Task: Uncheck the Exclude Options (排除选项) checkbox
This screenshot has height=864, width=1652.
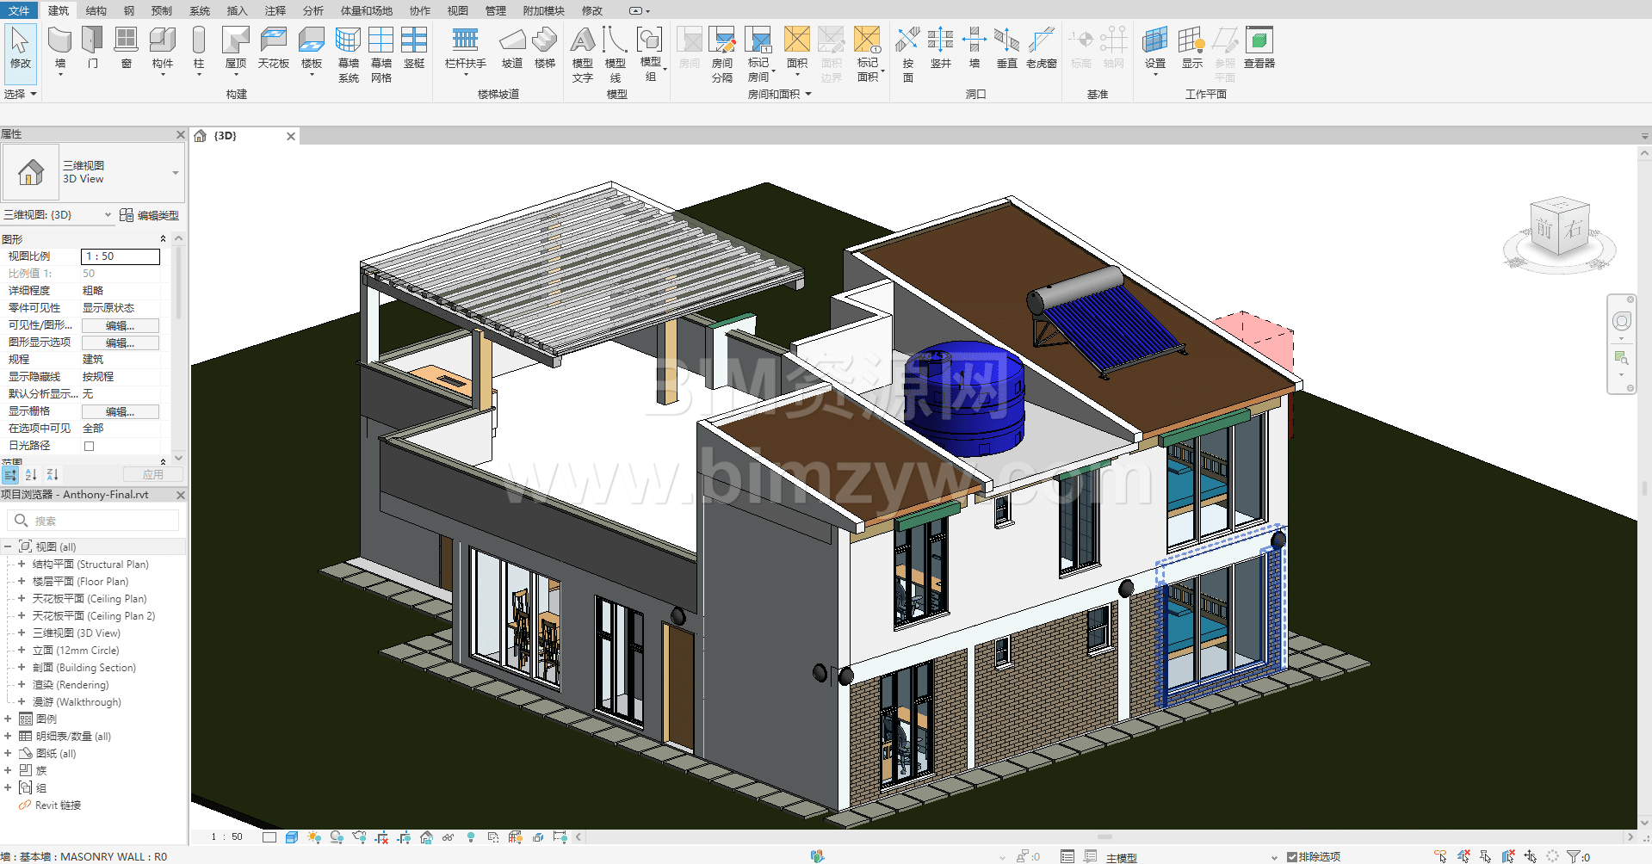Action: tap(1291, 857)
